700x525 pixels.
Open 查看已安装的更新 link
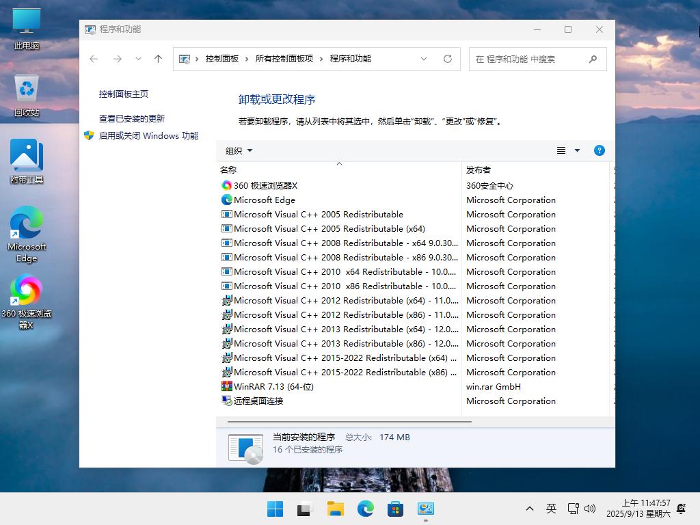[x=132, y=119]
